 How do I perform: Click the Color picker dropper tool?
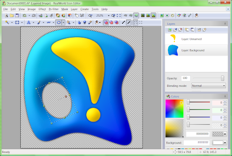tap(90, 23)
